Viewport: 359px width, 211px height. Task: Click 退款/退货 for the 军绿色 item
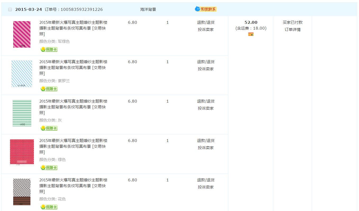[206, 22]
